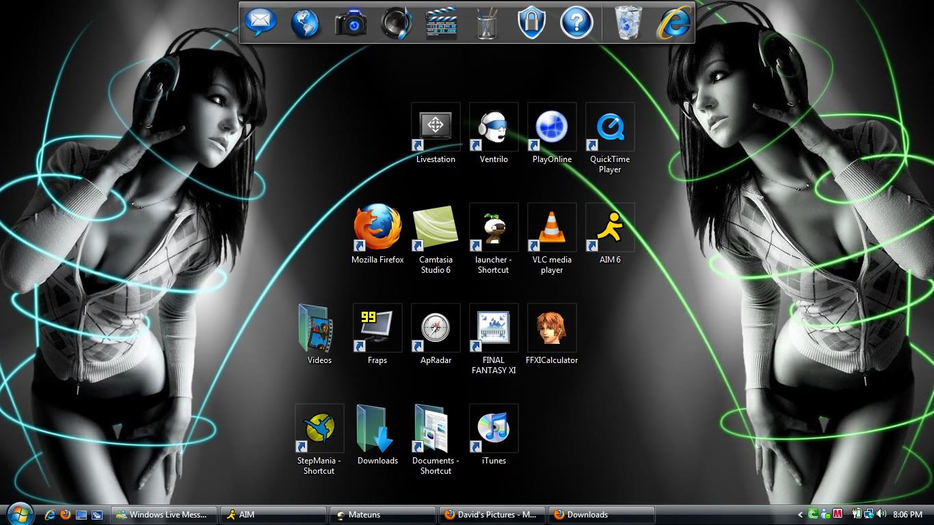Click the mail envelope icon in the dock
The height and width of the screenshot is (525, 934).
tap(261, 23)
